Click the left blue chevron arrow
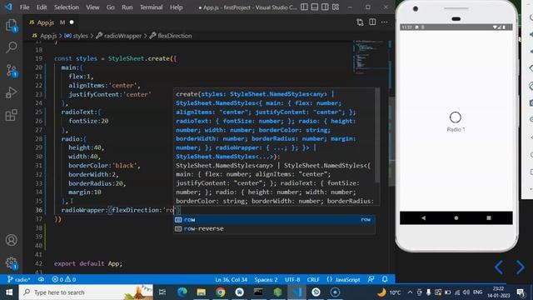 [x=499, y=267]
